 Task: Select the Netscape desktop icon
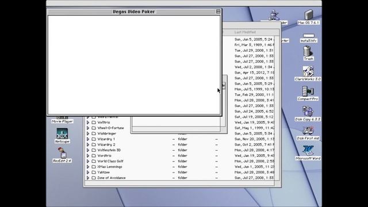coord(62,133)
